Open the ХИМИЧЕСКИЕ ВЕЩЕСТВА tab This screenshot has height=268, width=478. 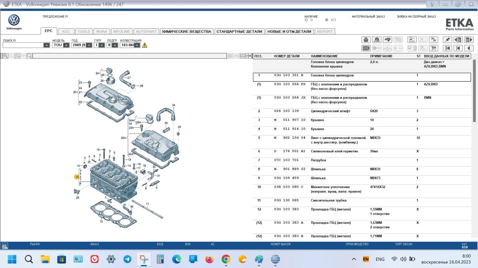186,31
